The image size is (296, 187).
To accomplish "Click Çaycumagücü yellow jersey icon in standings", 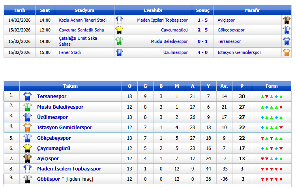I will [x=28, y=148].
